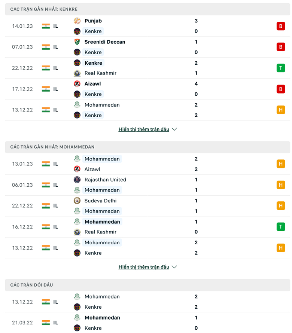Expand more Mohammedan matches with chevron arrow

174,267
